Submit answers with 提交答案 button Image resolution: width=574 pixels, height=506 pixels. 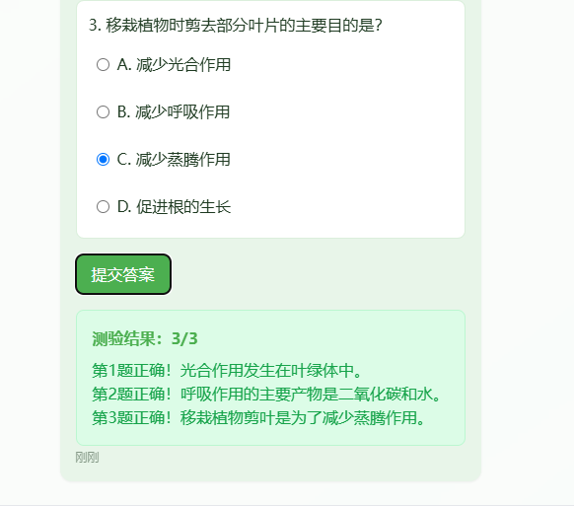123,274
